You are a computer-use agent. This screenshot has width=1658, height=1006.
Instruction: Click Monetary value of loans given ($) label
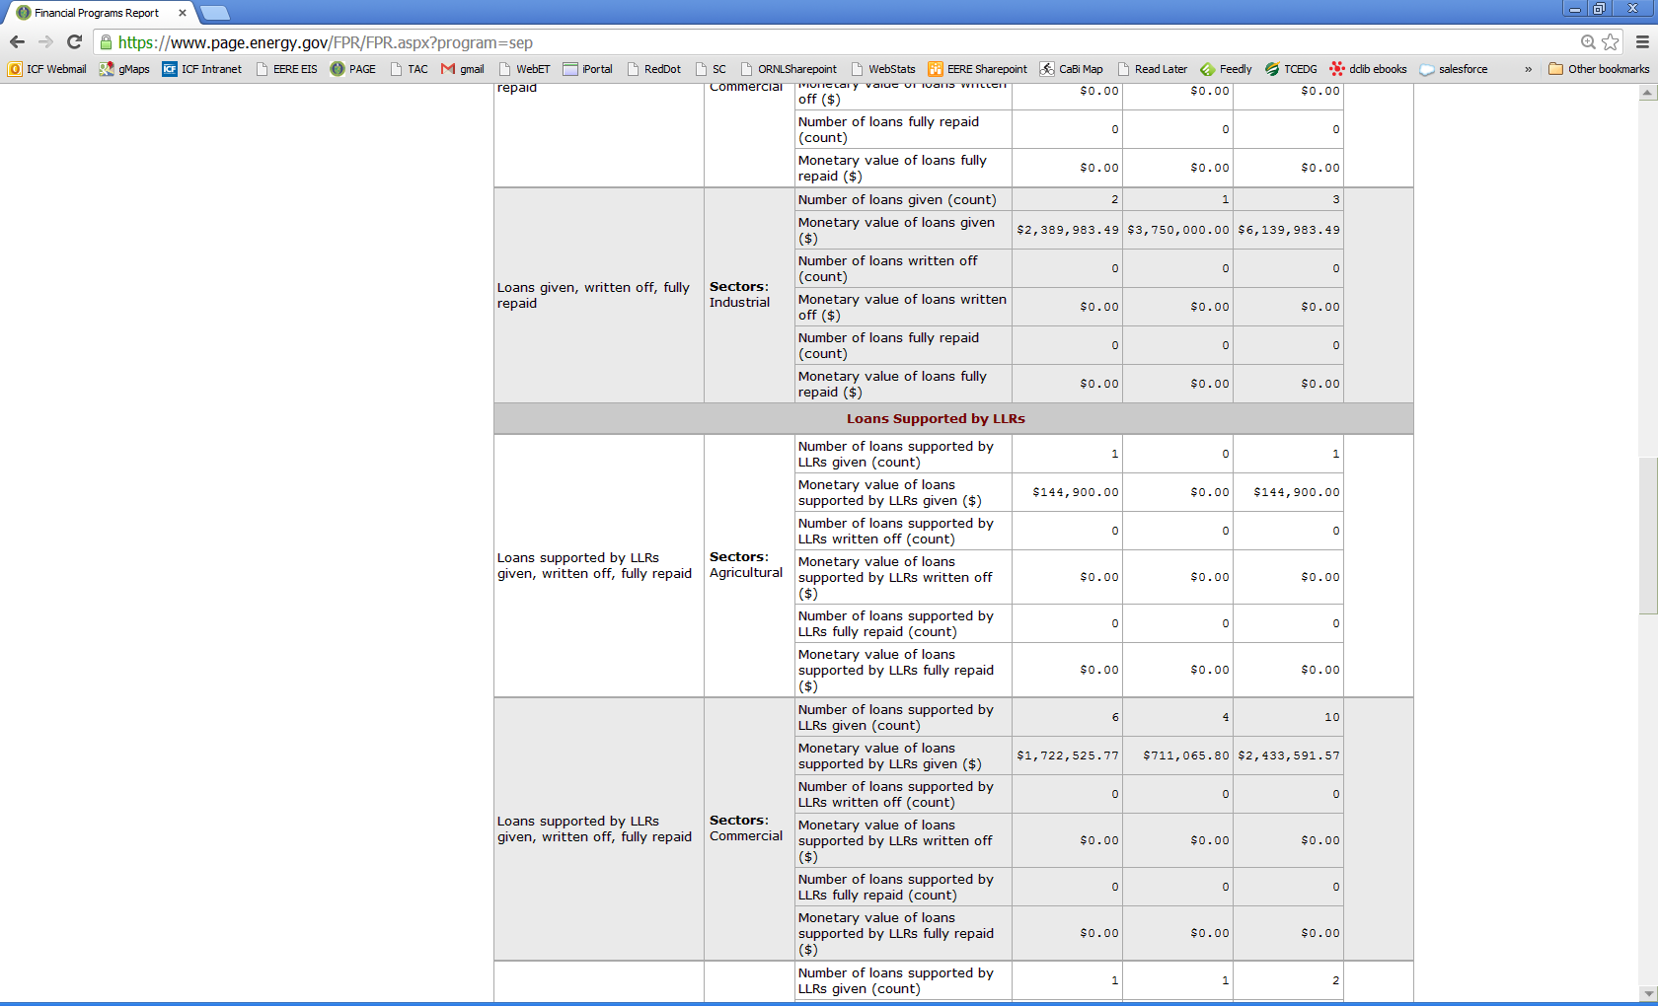[896, 230]
